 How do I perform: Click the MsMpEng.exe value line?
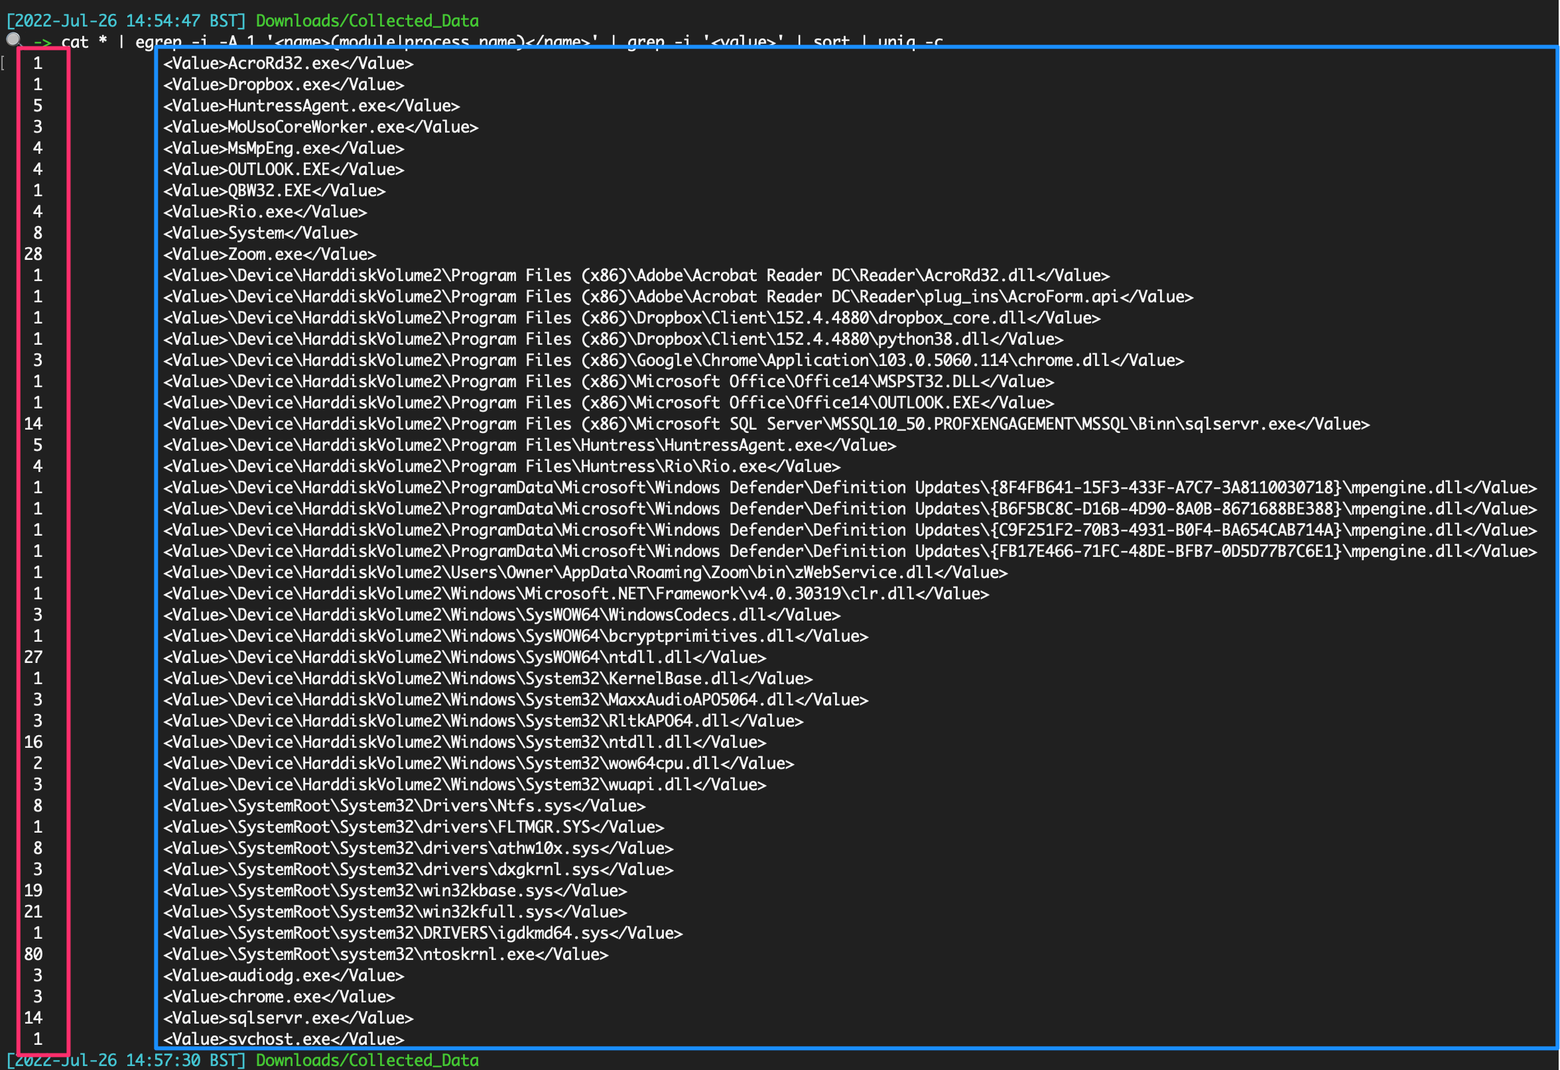[x=283, y=149]
